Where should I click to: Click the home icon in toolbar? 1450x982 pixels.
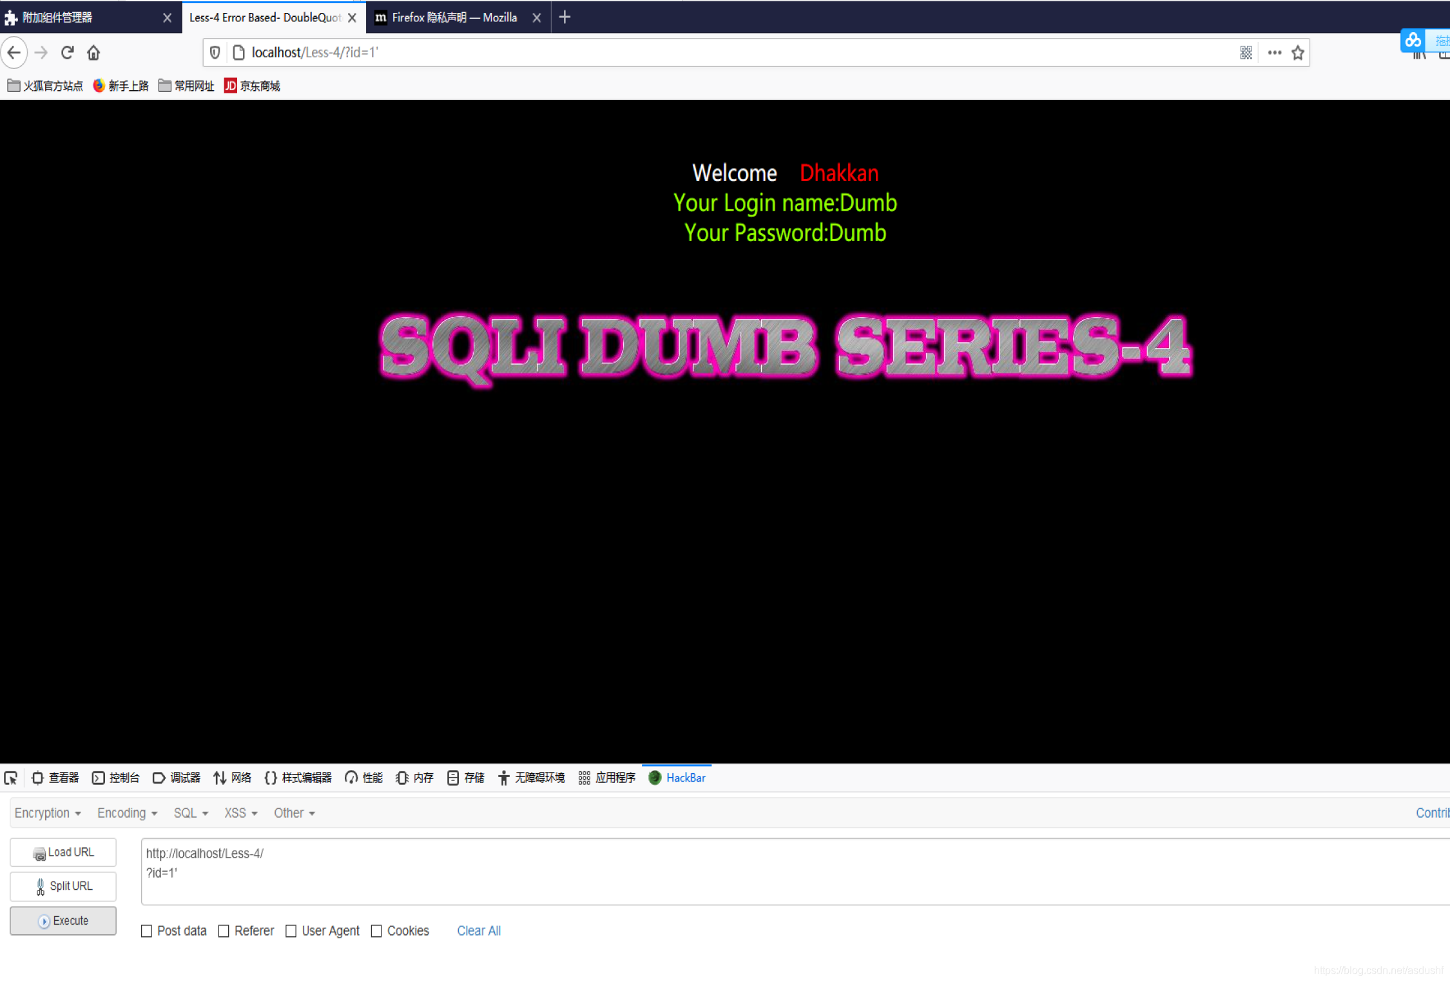(93, 52)
